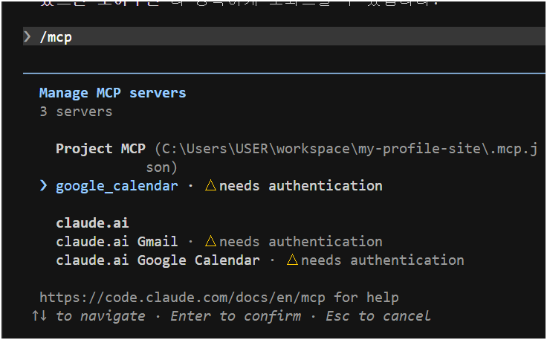Image resolution: width=547 pixels, height=340 pixels.
Task: Click google_calendar's needs authentication status
Action: 300,186
